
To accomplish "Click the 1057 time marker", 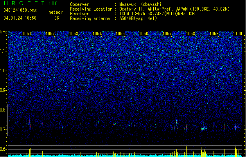I will tap(167, 34).
